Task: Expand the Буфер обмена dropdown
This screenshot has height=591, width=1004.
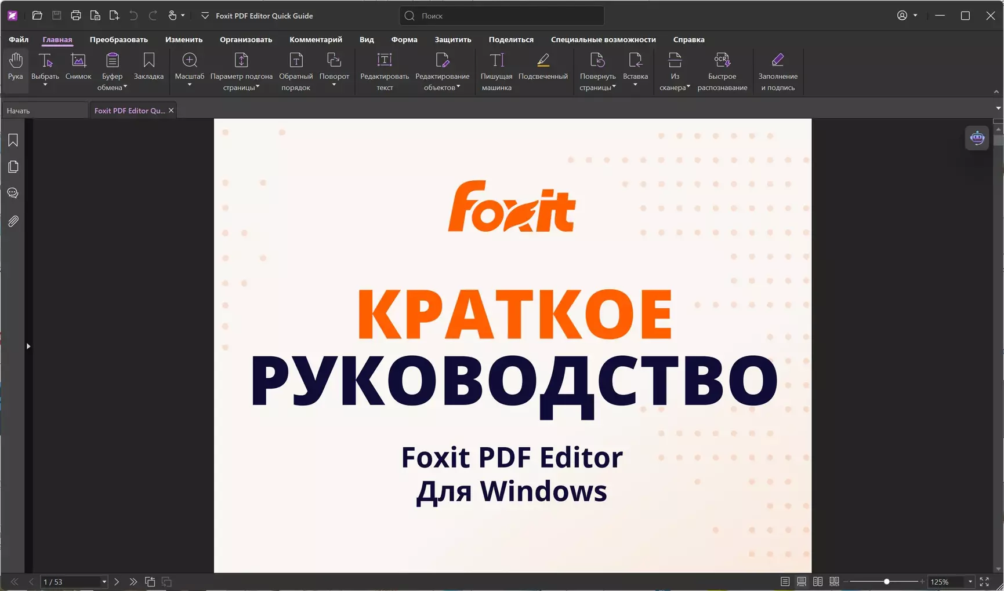Action: 125,87
